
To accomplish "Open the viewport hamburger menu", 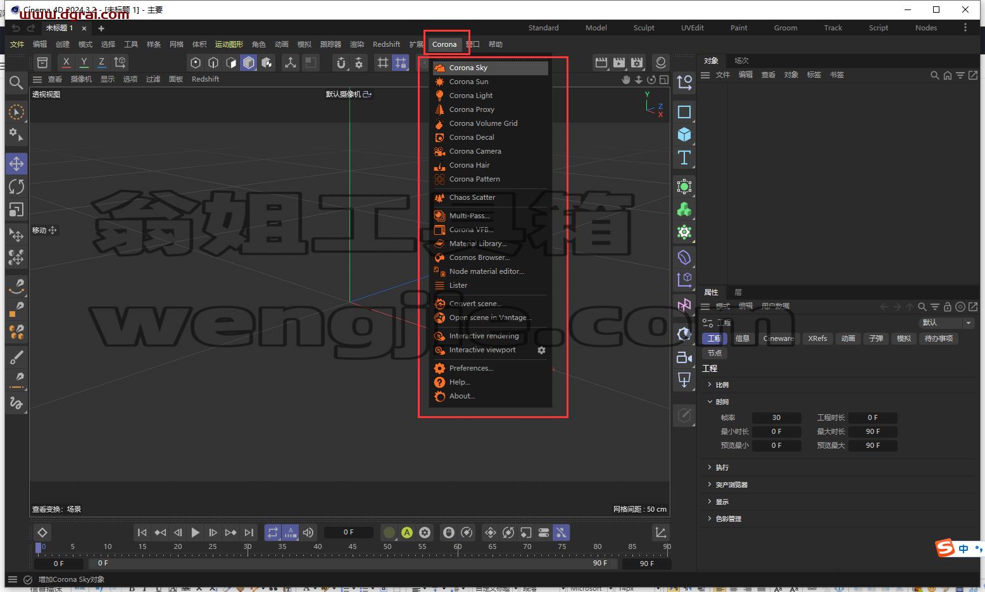I will point(37,79).
